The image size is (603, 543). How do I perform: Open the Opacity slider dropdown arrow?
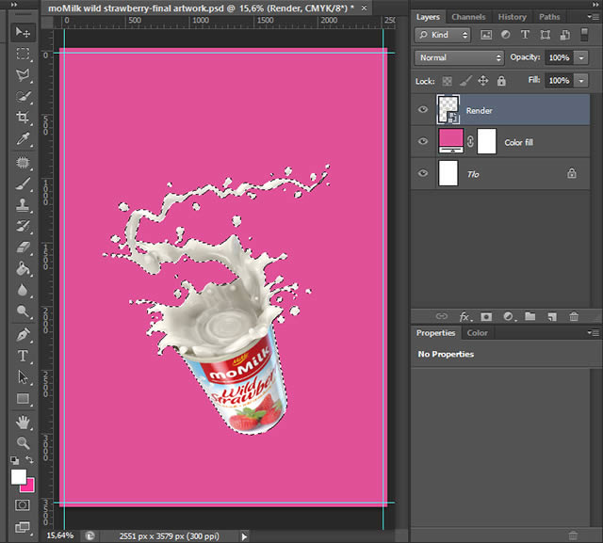tap(581, 58)
